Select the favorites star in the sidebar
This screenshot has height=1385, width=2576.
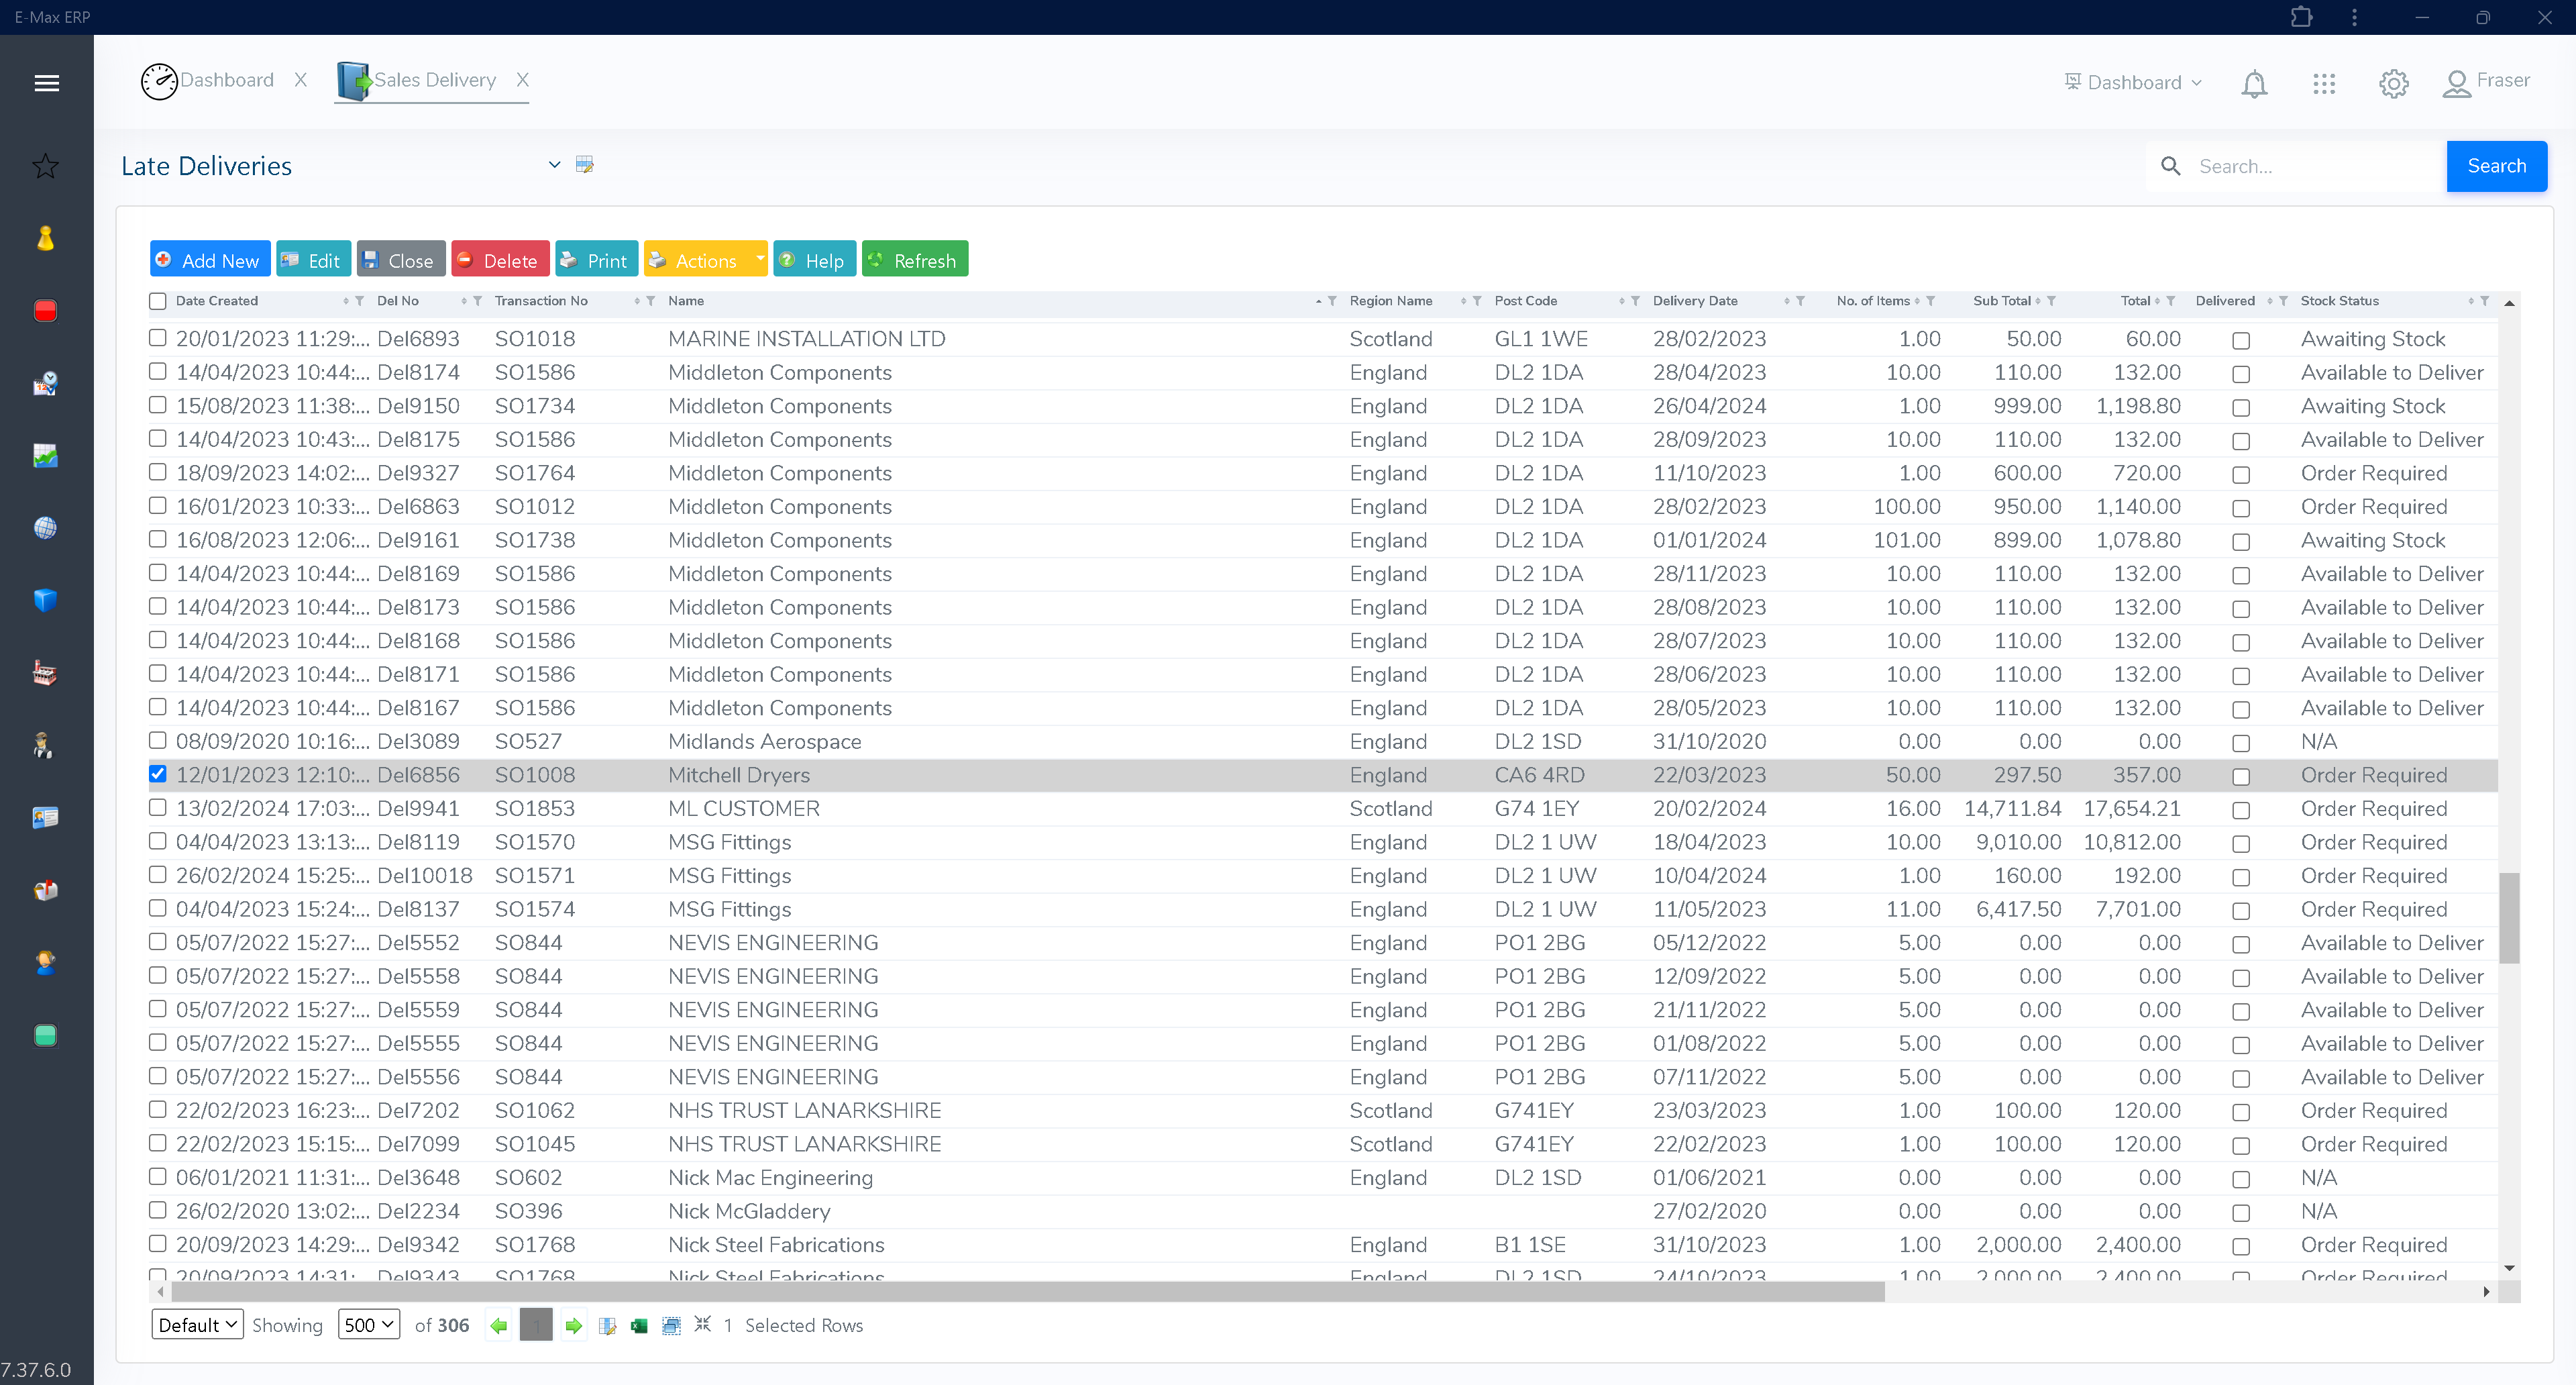[x=46, y=166]
